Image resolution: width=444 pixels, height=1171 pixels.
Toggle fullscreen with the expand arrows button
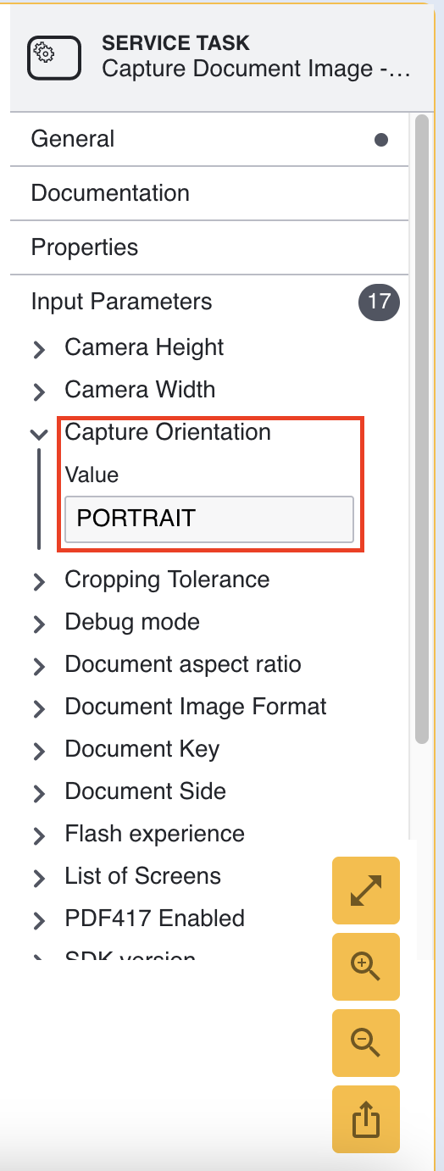[366, 890]
